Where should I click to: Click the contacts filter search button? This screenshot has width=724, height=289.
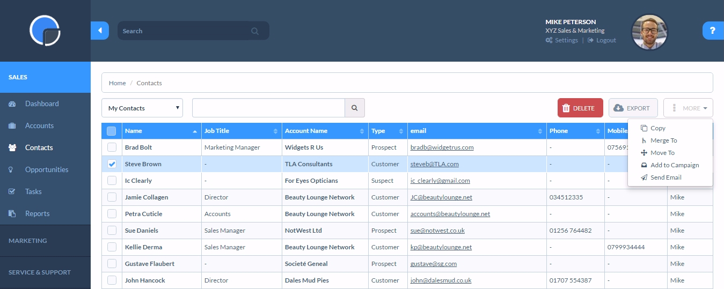(x=355, y=108)
